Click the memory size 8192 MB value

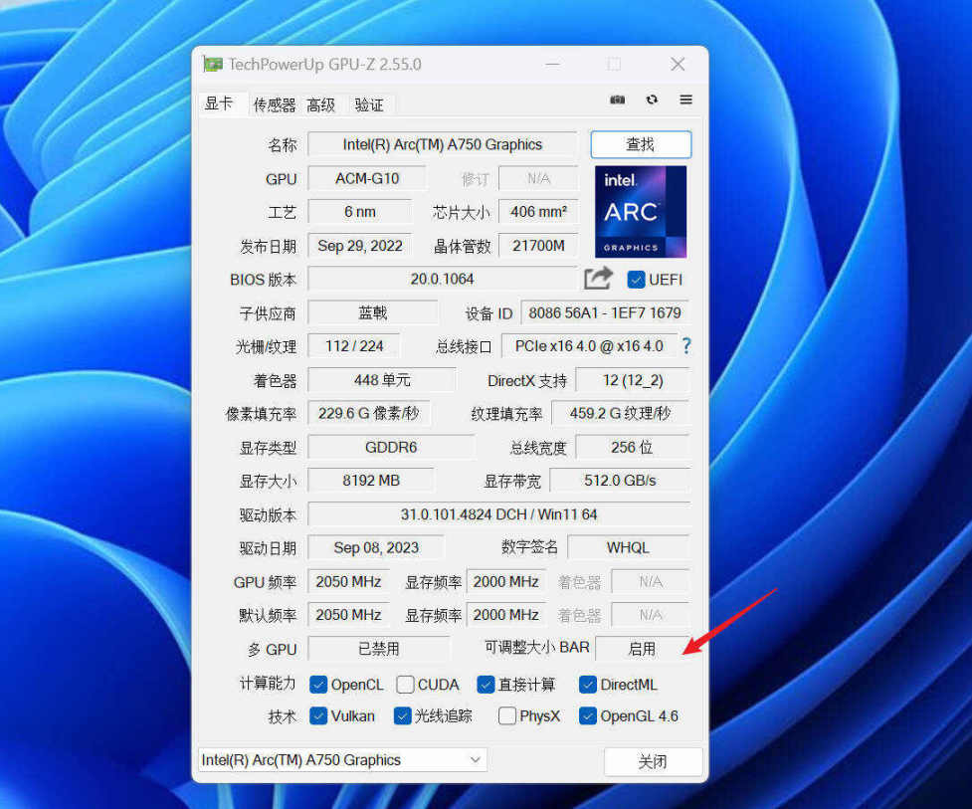pyautogui.click(x=371, y=481)
